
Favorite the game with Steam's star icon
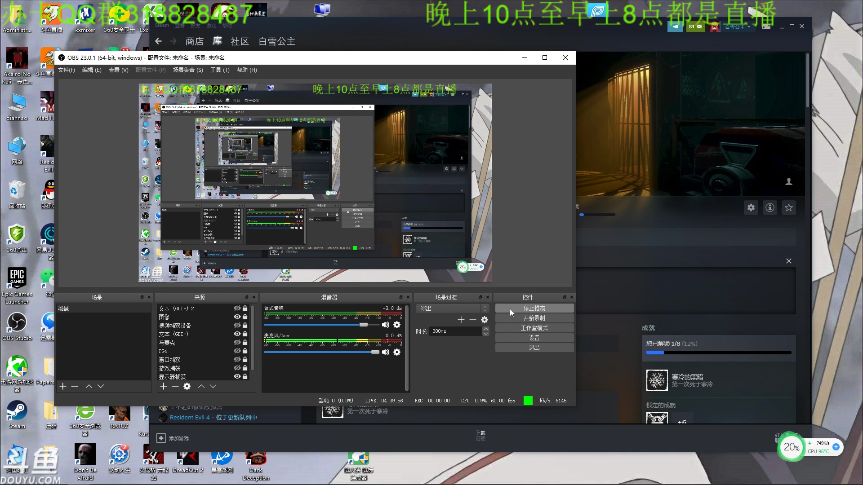pyautogui.click(x=789, y=207)
